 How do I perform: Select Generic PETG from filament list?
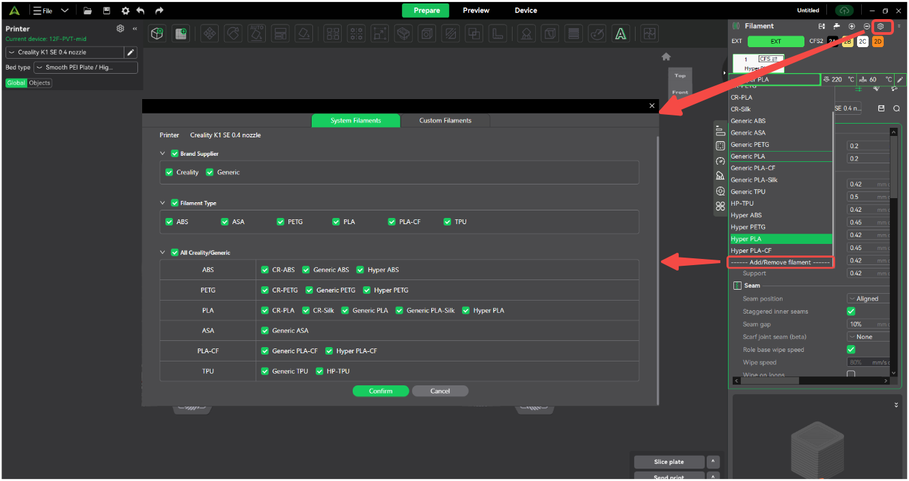781,145
